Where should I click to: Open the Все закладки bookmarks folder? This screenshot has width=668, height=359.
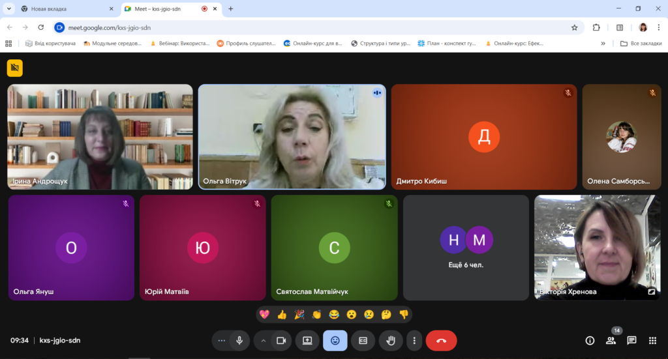click(x=641, y=44)
